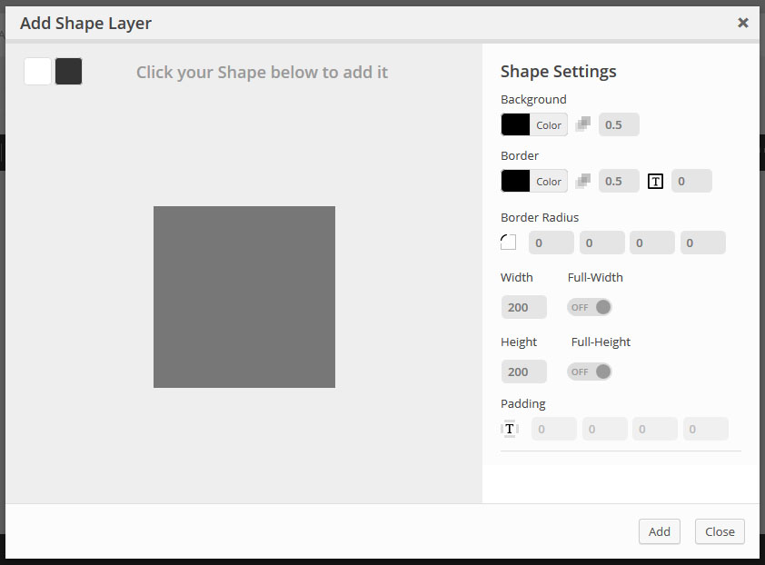The height and width of the screenshot is (565, 765).
Task: Toggle the Full-Height switch on
Action: 589,372
